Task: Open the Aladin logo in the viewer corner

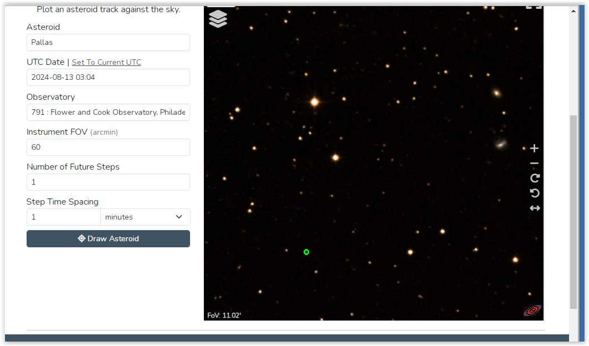Action: coord(532,311)
